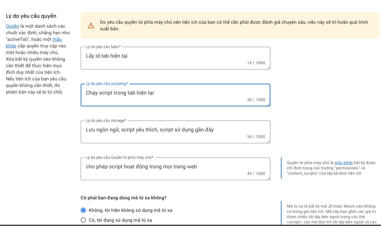Click the warning banner text about đánh giá chuyên sâu
The height and width of the screenshot is (226, 381).
(x=234, y=25)
